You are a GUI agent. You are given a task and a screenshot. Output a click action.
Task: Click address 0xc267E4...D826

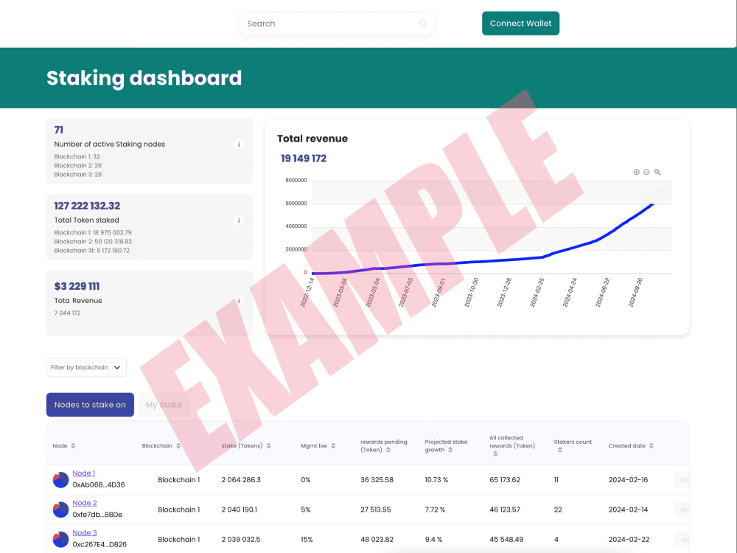(99, 545)
